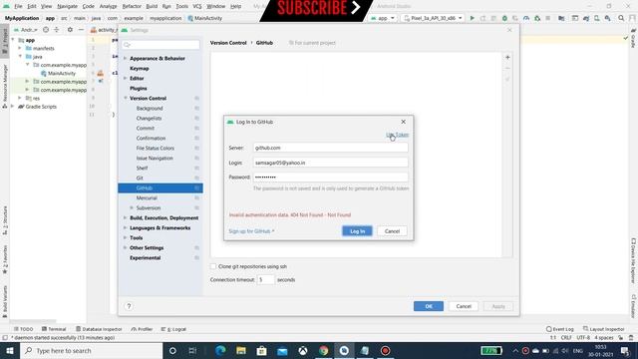638x359 pixels.
Task: Click the Cortana circle icon on taskbar
Action: [172, 350]
